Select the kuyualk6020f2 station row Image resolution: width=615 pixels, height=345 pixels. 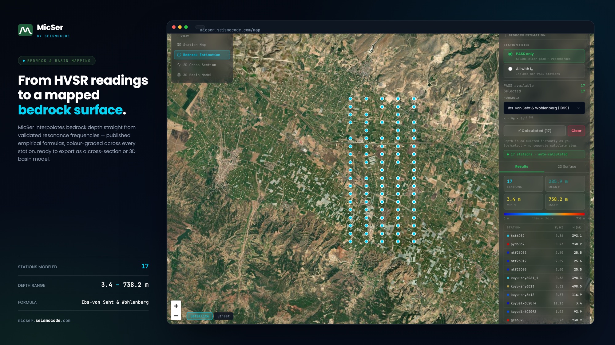(x=544, y=312)
